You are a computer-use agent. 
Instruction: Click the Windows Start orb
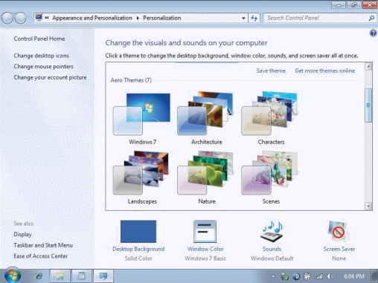(x=12, y=276)
